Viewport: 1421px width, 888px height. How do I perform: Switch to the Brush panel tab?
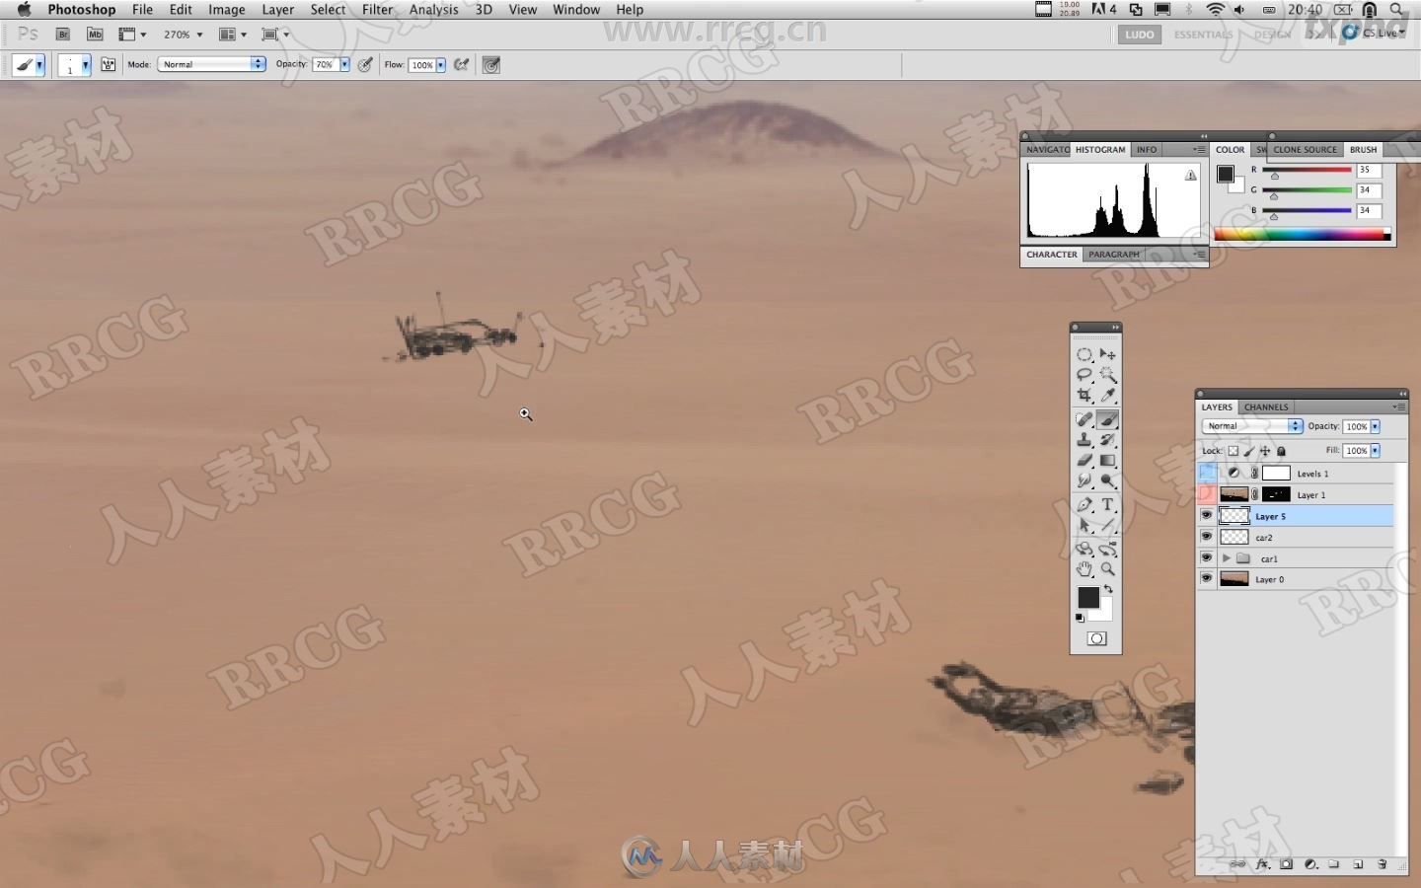1363,150
